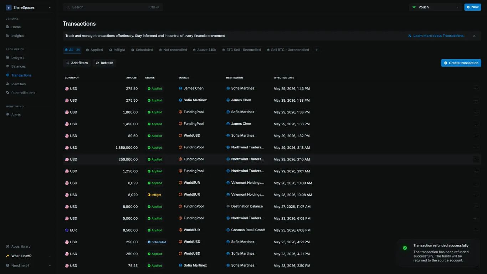Viewport: 487px width, 274px height.
Task: Open row menu for the 89.50 USD transaction
Action: pos(476,136)
